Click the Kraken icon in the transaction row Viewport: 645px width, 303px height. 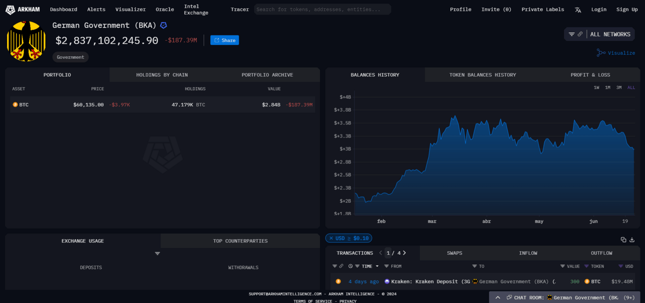pos(387,282)
